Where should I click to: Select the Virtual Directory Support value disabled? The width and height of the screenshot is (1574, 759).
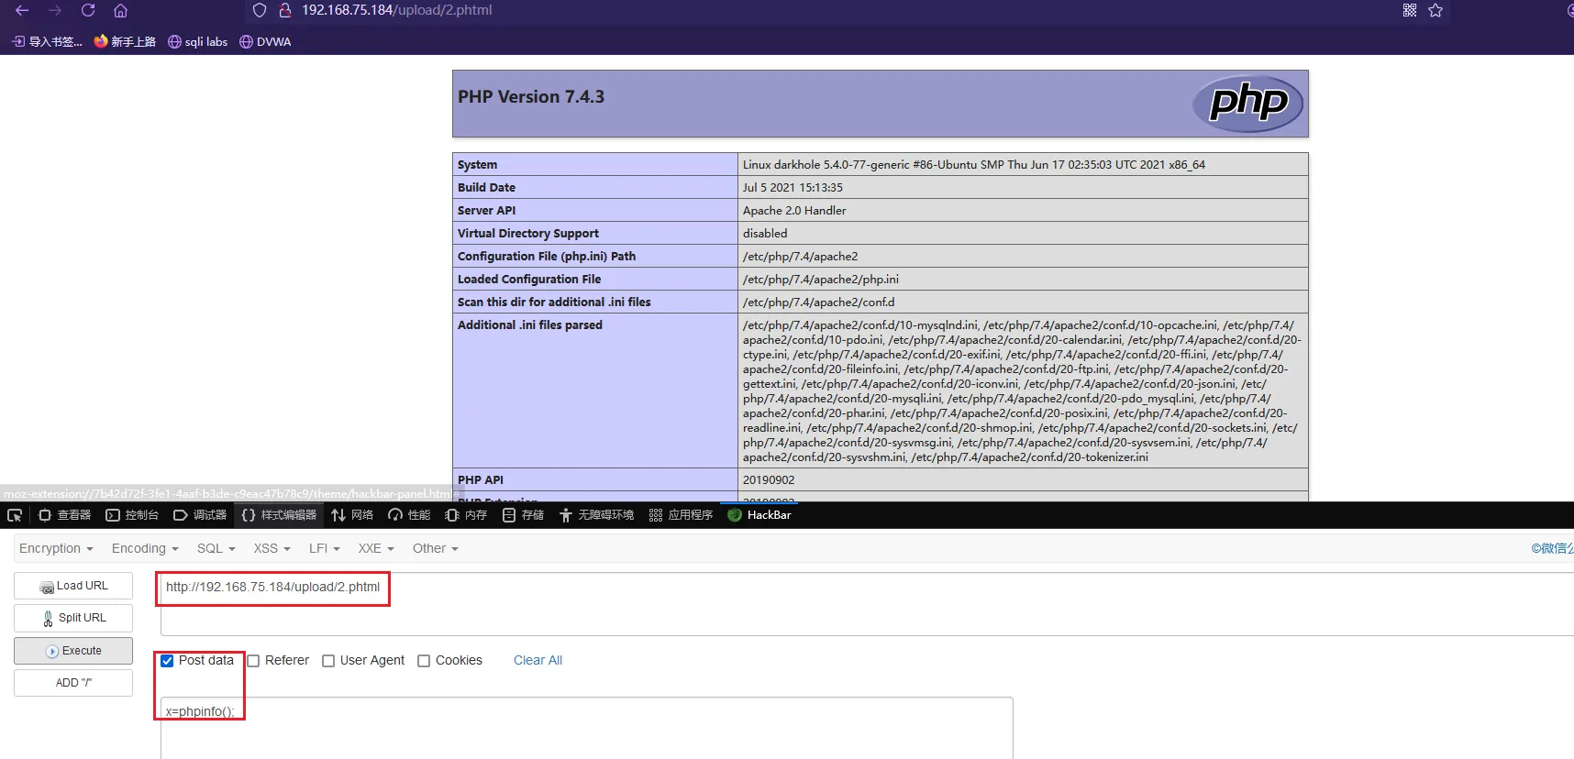pyautogui.click(x=765, y=234)
